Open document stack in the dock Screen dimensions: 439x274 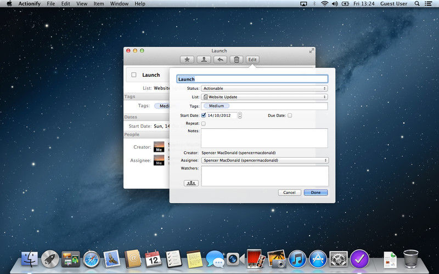[390, 259]
